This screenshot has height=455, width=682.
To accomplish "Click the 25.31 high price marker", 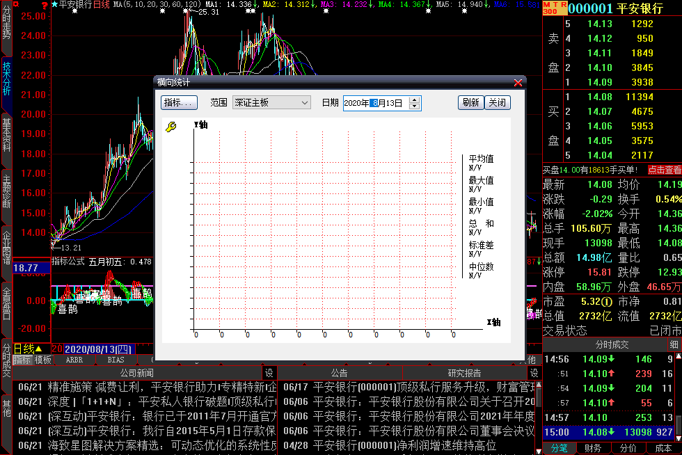I will pos(208,13).
